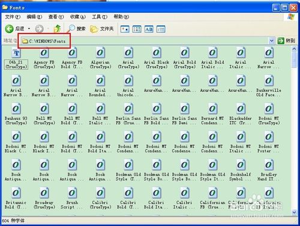This screenshot has width=300, height=226.
Task: Expand the address bar dropdown arrow
Action: 271,41
